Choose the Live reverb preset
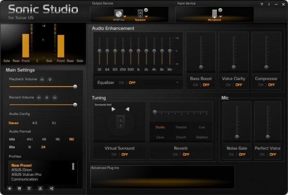This screenshot has height=195, width=288. tap(202, 127)
